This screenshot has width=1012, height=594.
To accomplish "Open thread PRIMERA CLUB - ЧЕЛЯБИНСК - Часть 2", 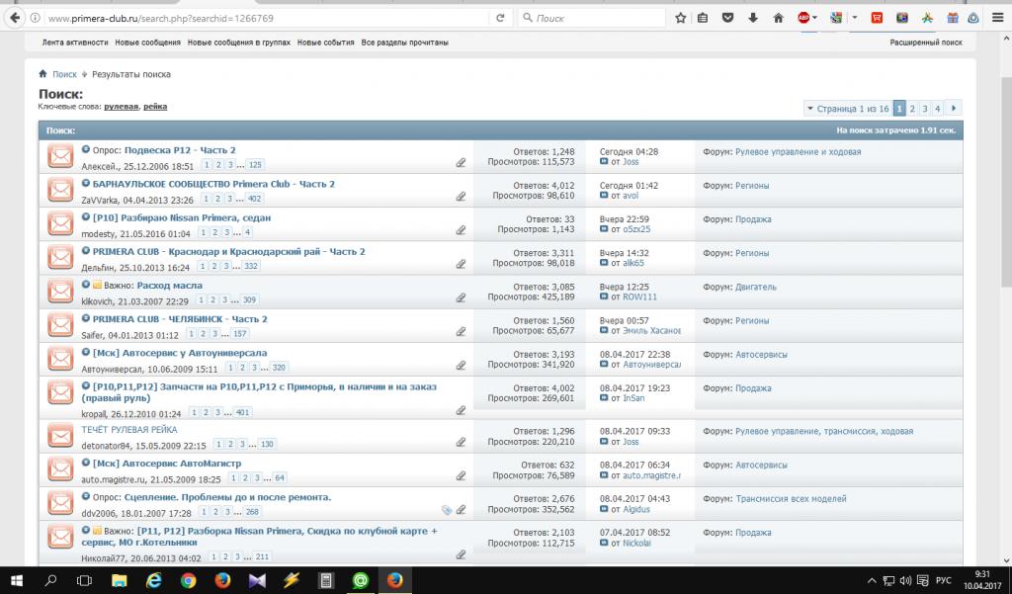I will click(180, 319).
